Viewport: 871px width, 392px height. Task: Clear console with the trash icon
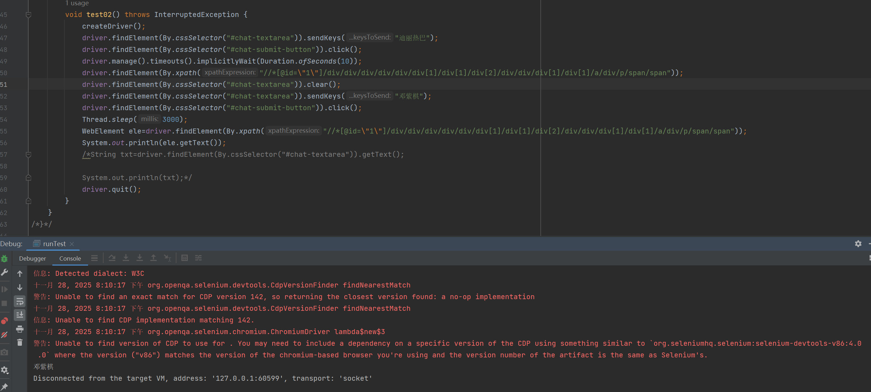[x=20, y=342]
